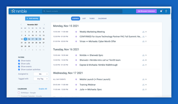Click Tuesday, Nov 16 2021 heading
The width and height of the screenshot is (178, 104).
tap(66, 49)
